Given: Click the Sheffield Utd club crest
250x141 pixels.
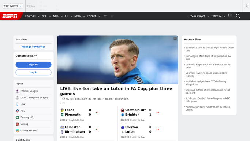Looking at the screenshot, I should (x=123, y=110).
